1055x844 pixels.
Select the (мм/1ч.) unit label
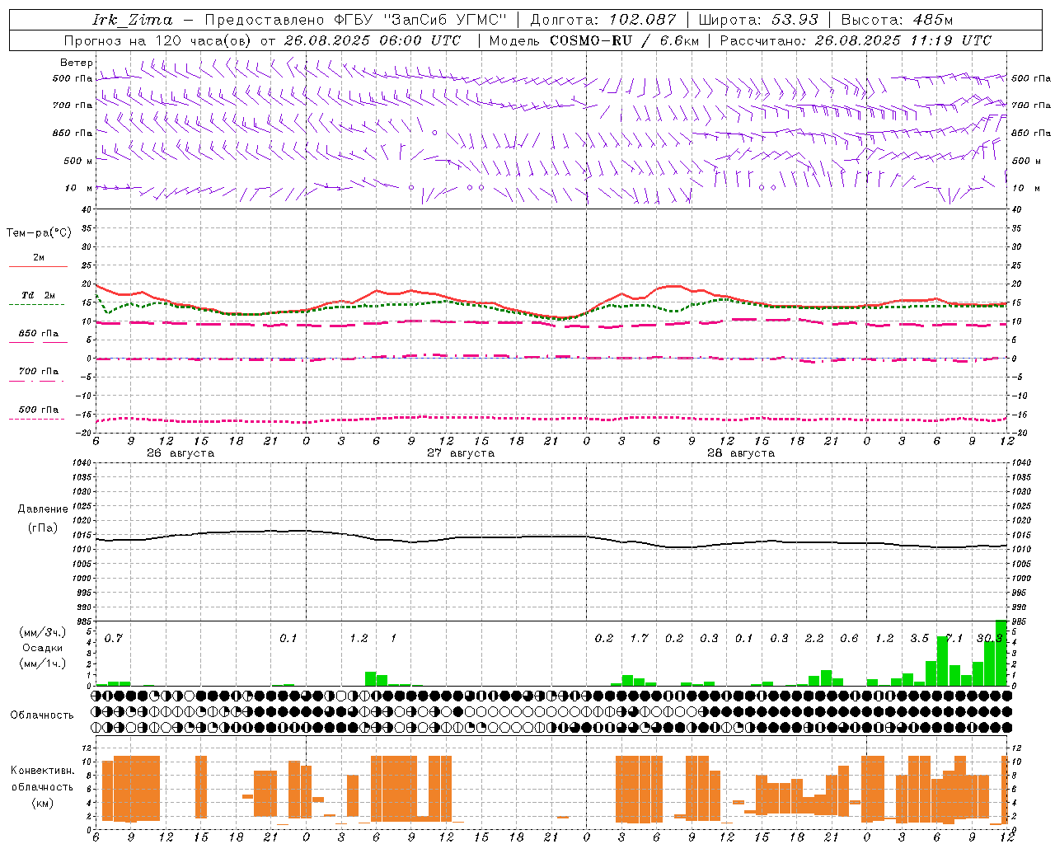pyautogui.click(x=43, y=663)
